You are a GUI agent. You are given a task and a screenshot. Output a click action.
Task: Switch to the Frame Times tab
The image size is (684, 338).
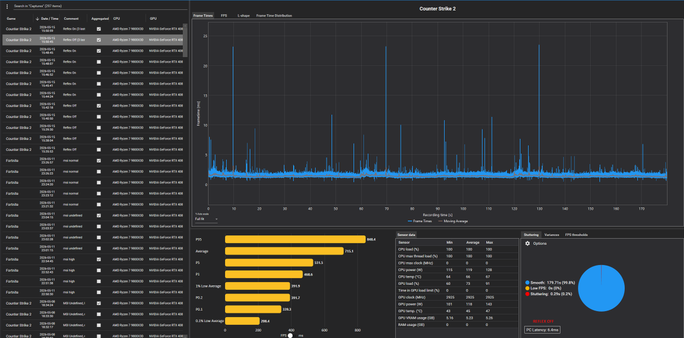coord(203,15)
